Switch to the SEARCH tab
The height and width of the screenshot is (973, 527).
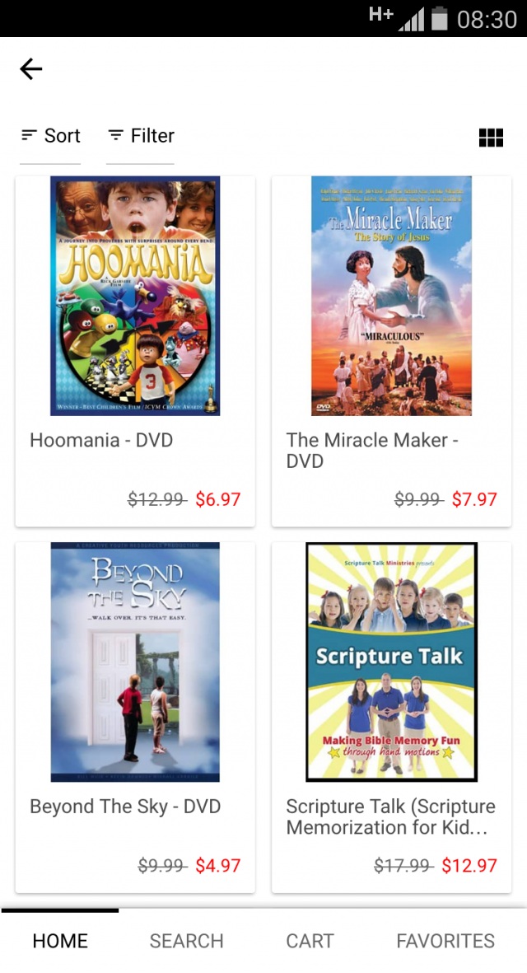[186, 941]
